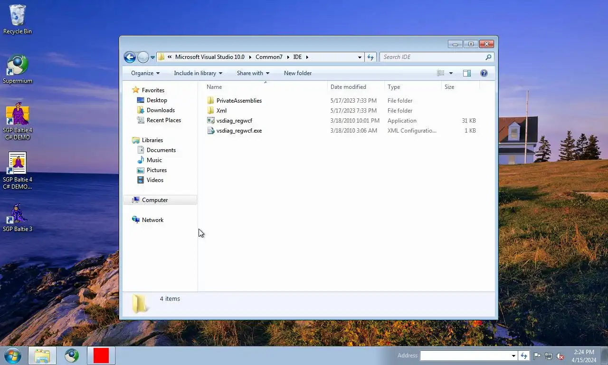The image size is (608, 365).
Task: Open the Organize menu
Action: point(145,73)
